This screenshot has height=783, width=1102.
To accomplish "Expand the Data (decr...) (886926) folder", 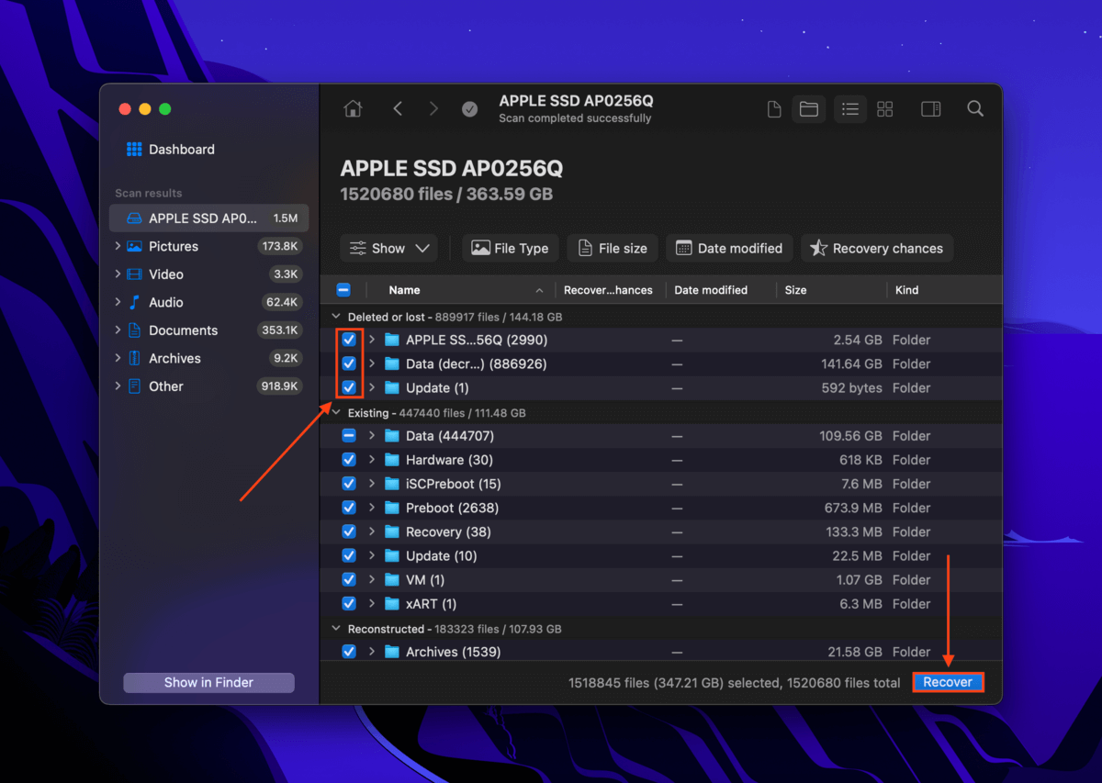I will click(372, 364).
